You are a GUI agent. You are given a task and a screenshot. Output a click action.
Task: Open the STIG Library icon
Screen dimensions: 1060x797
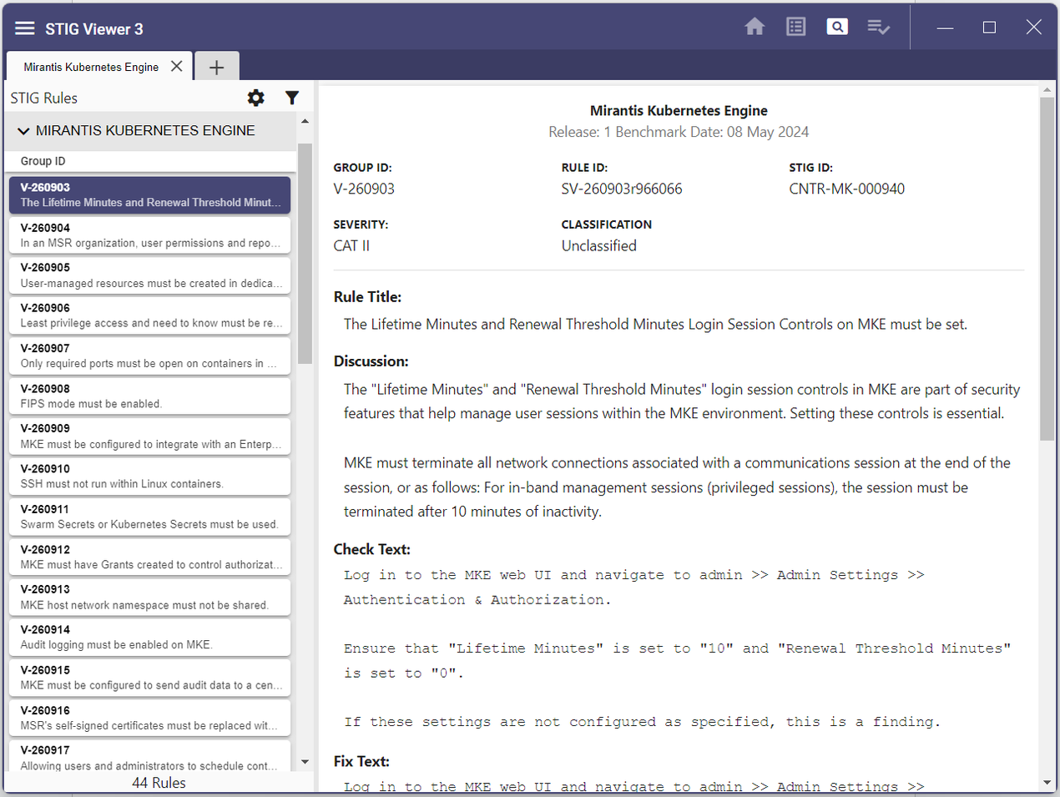[x=795, y=26]
